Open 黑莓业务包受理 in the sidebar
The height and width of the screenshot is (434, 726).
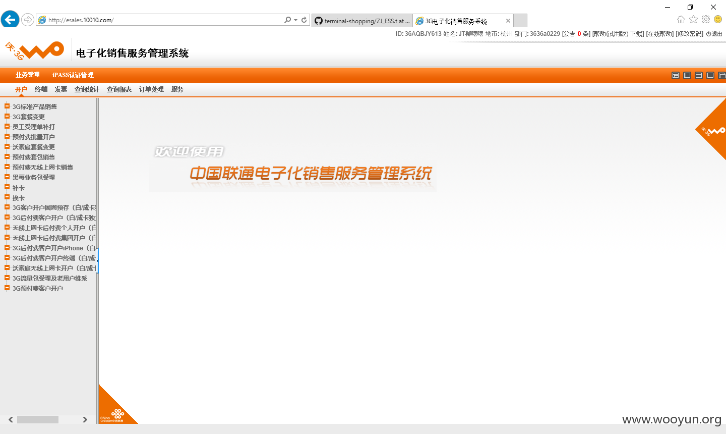tap(34, 177)
